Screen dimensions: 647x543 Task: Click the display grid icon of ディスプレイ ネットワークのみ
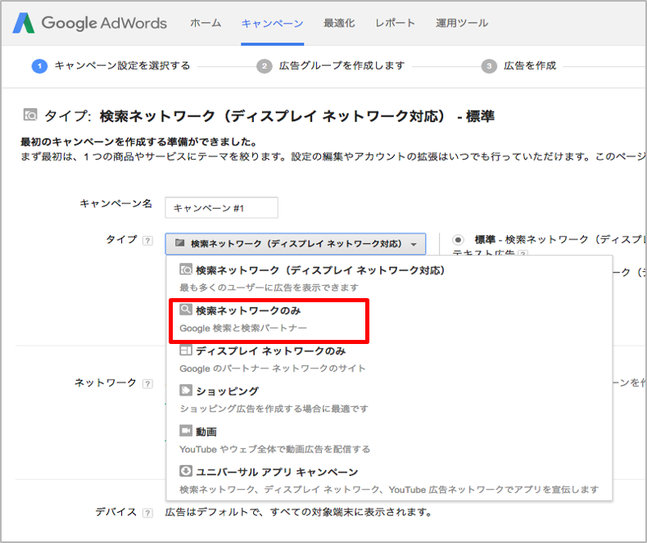click(186, 350)
